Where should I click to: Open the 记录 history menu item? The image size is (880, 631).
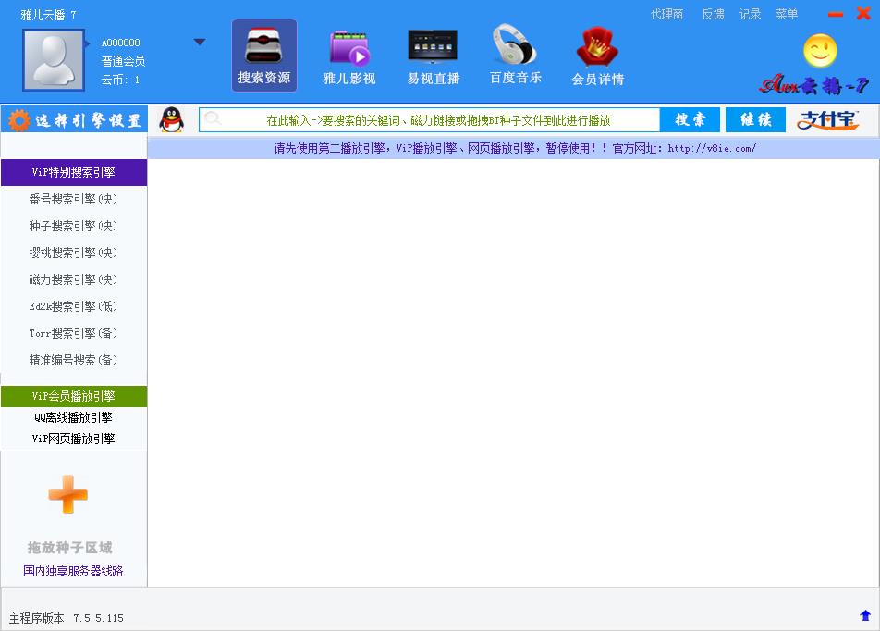pos(750,14)
